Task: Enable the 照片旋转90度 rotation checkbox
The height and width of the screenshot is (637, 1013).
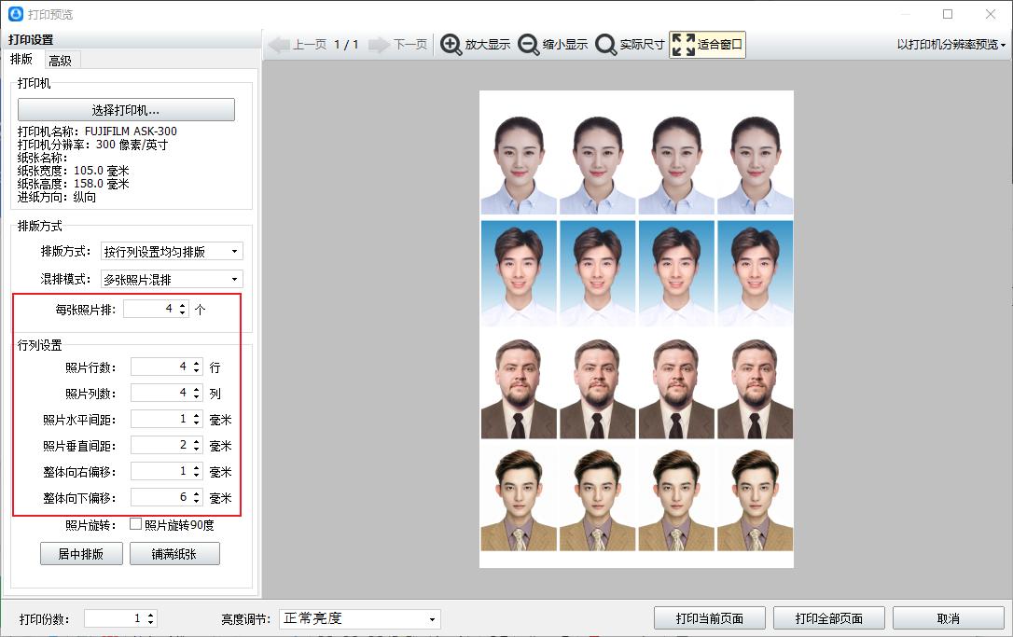Action: tap(133, 524)
